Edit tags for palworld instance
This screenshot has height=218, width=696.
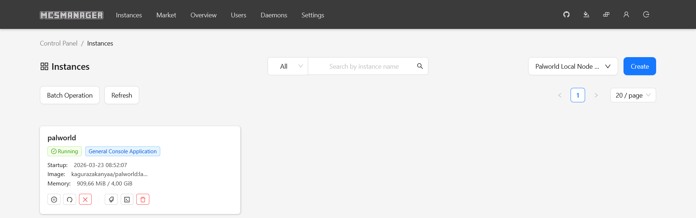(111, 200)
